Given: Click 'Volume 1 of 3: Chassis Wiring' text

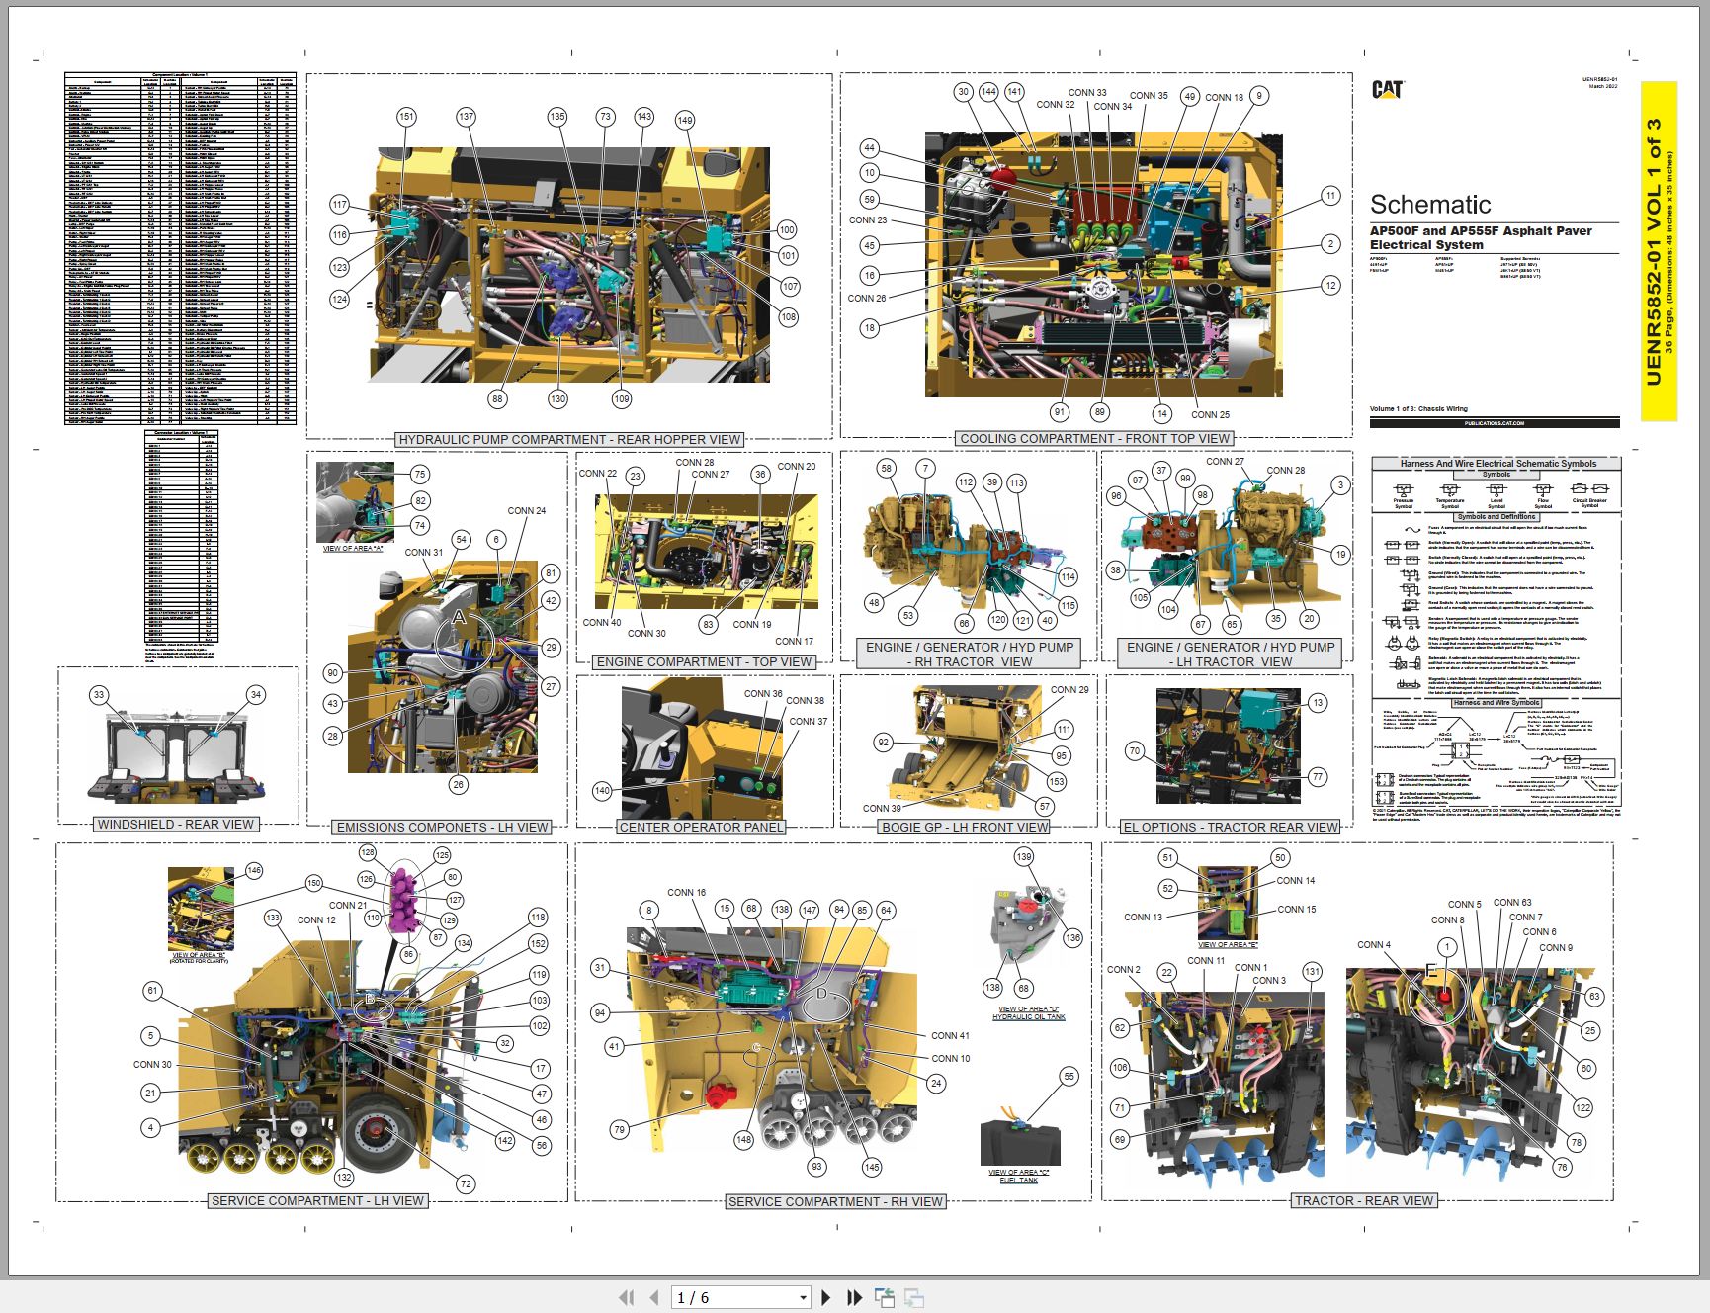Looking at the screenshot, I should point(1418,408).
